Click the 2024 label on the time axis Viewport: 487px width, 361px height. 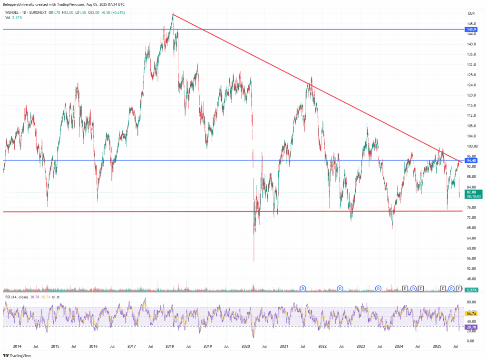pyautogui.click(x=399, y=346)
